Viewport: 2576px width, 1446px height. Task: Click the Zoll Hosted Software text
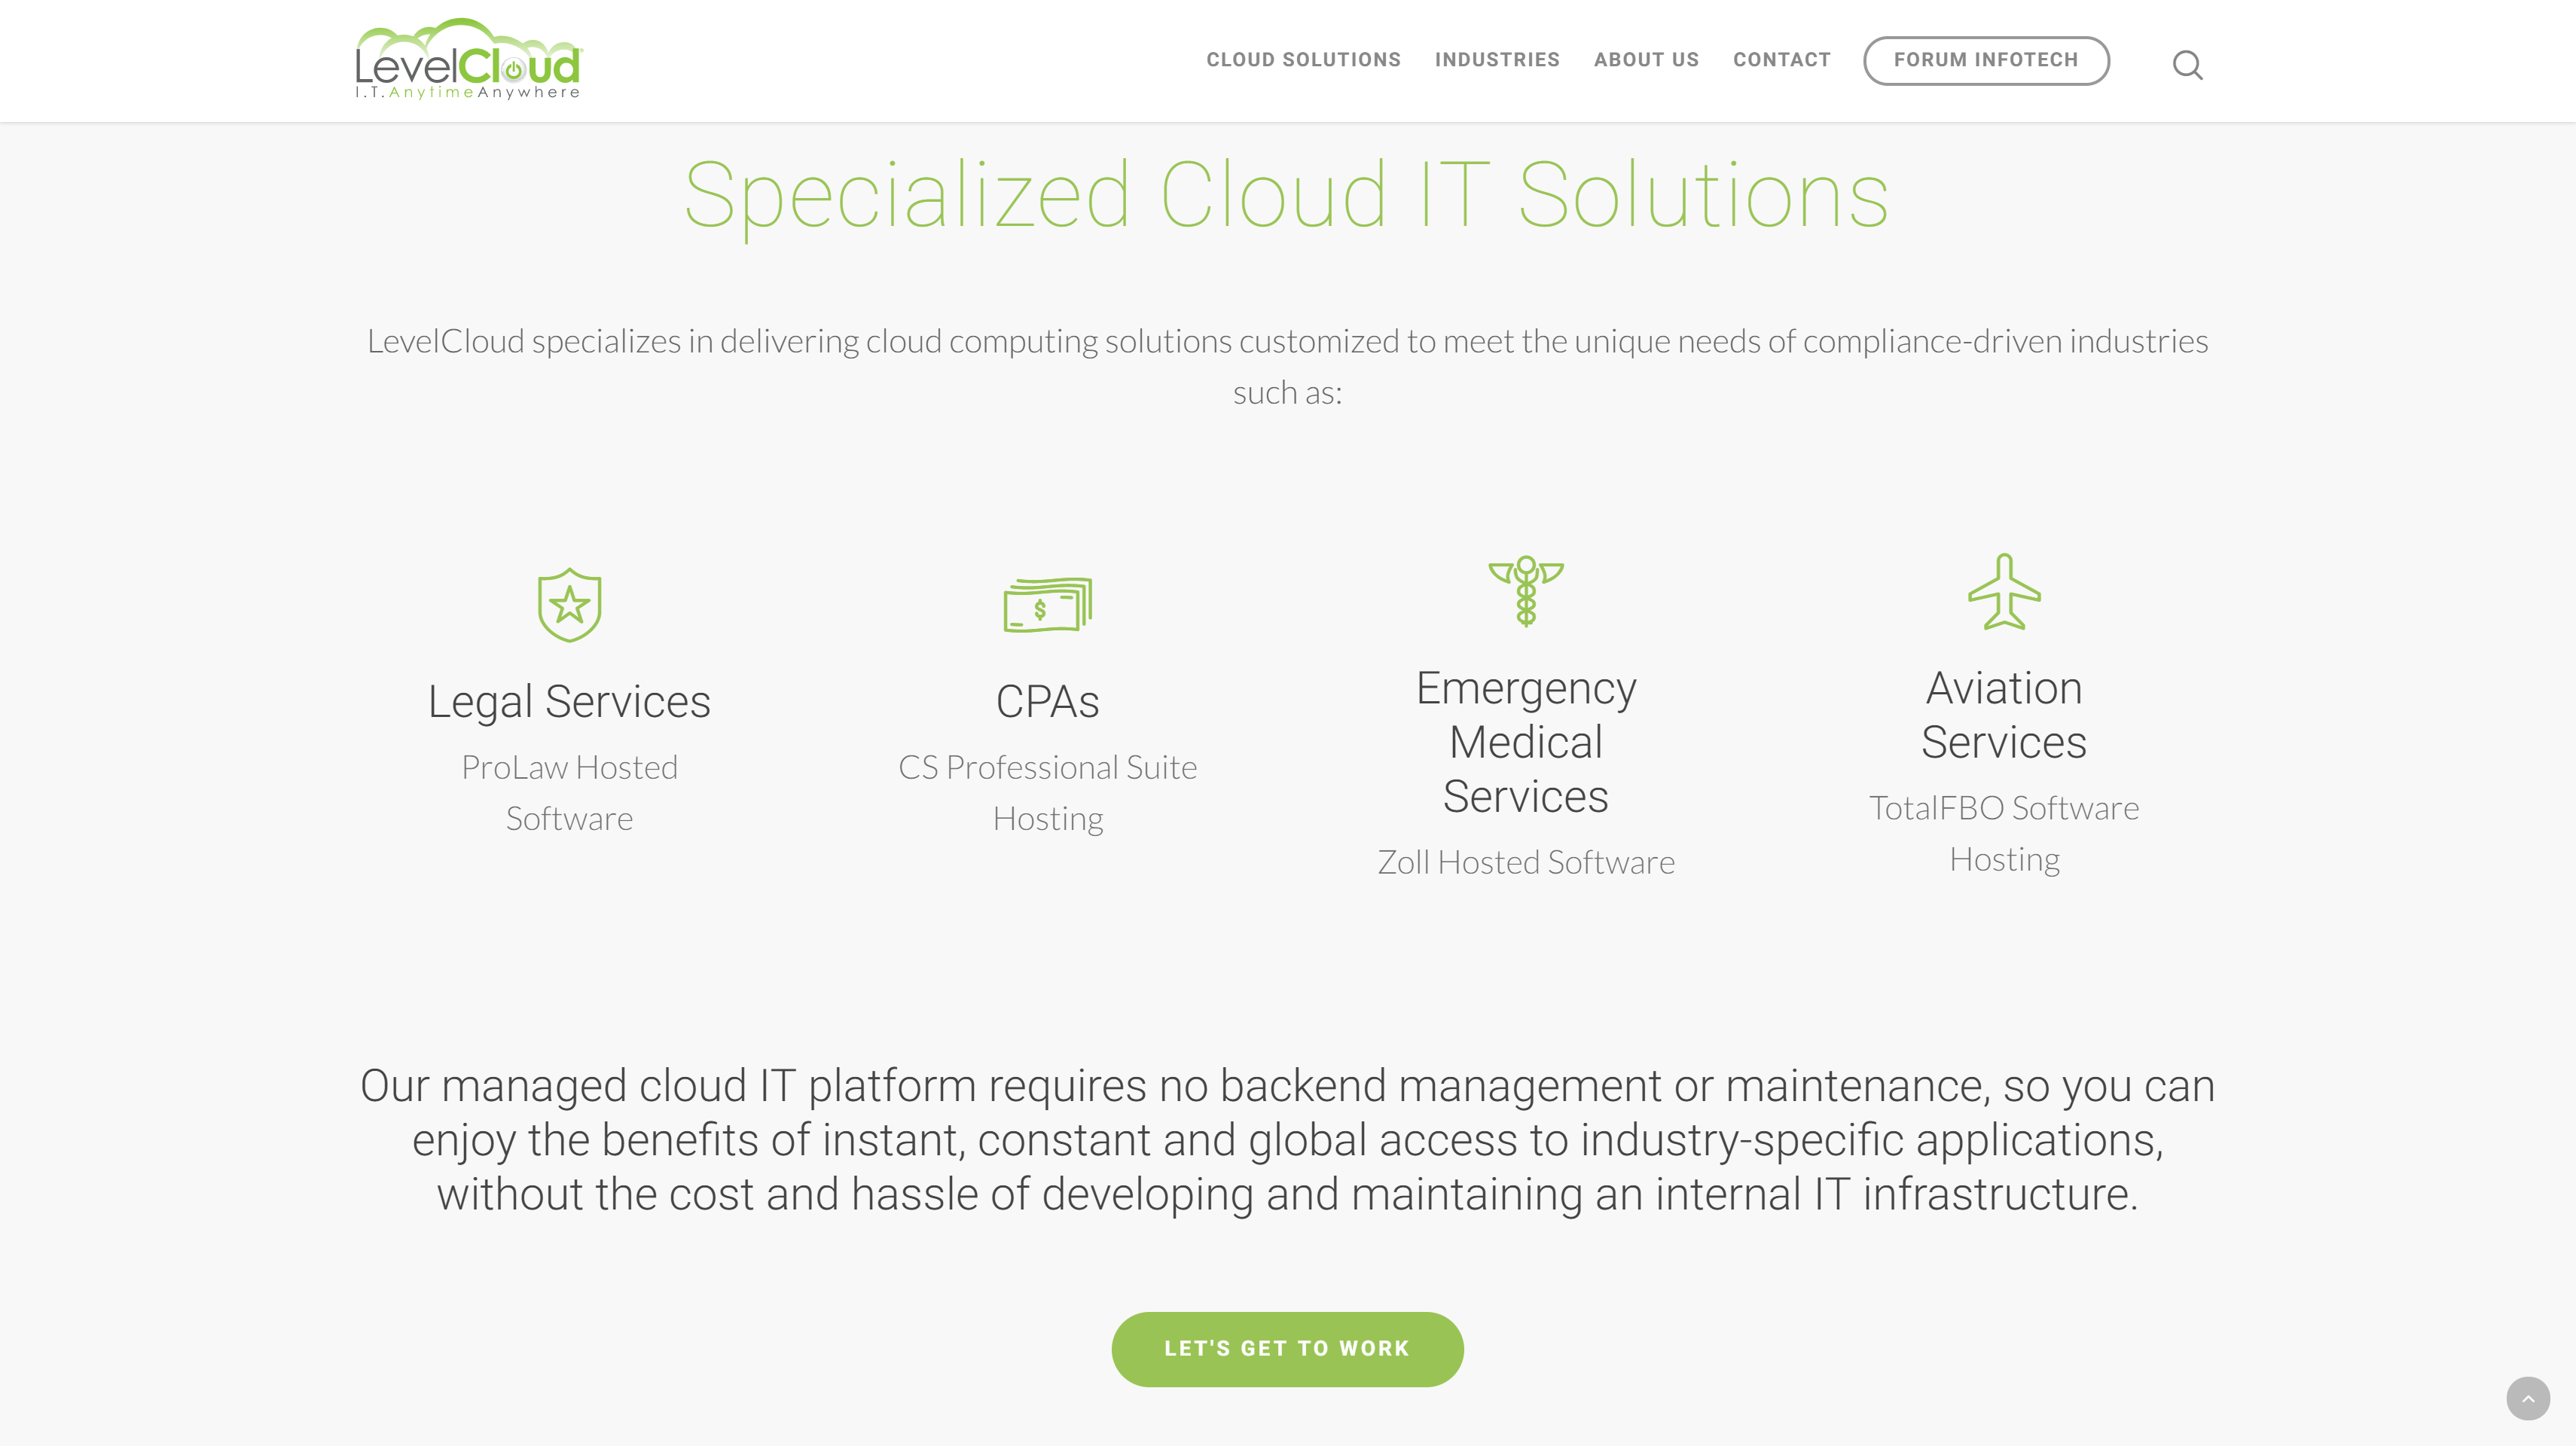pyautogui.click(x=1525, y=862)
